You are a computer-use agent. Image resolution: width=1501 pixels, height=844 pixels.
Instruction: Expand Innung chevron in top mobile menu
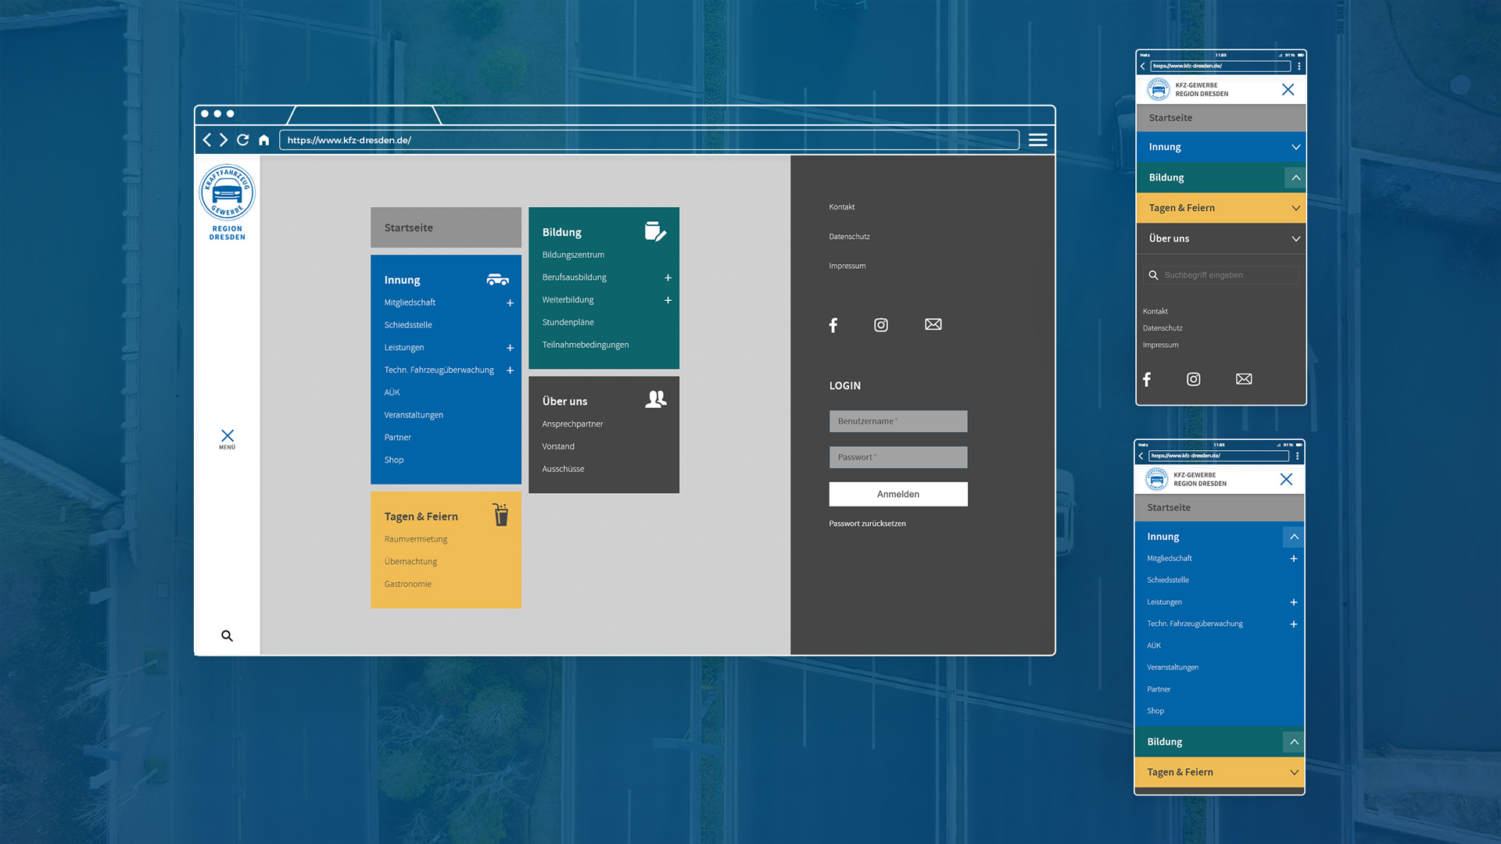pos(1295,147)
